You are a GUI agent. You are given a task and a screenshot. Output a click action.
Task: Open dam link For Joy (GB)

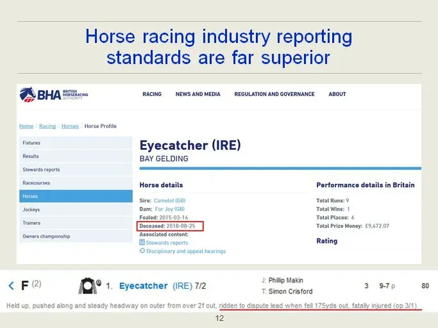169,209
